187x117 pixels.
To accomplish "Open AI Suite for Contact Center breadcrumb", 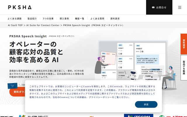I will pos(43,25).
